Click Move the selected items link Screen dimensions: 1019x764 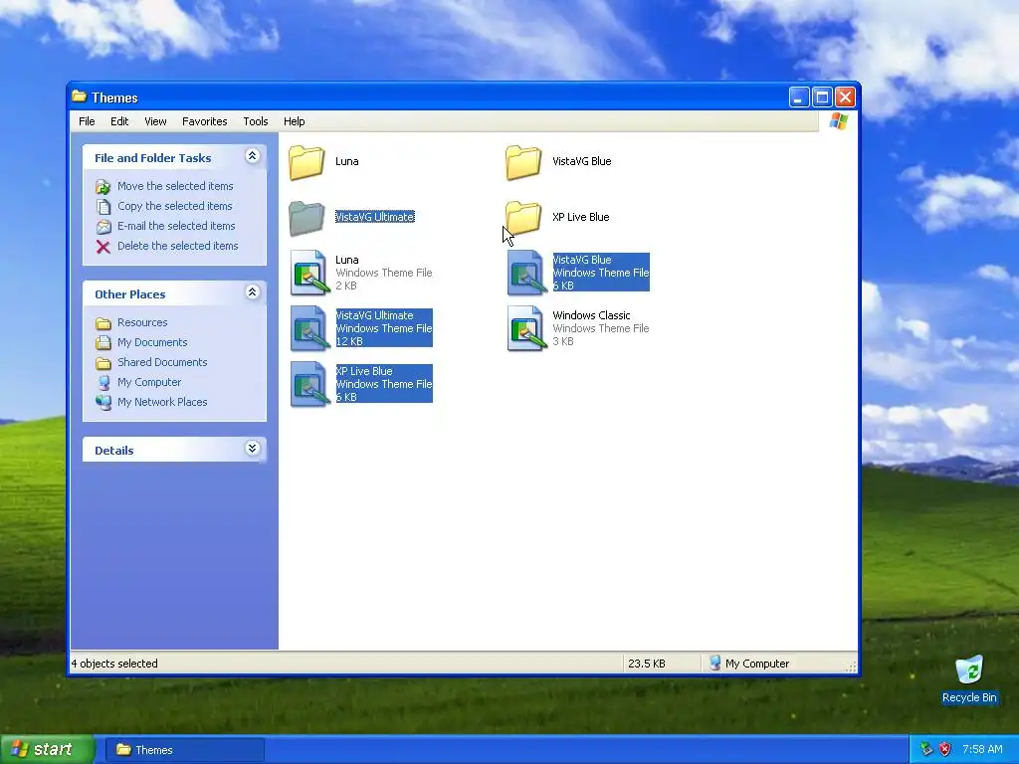[175, 186]
